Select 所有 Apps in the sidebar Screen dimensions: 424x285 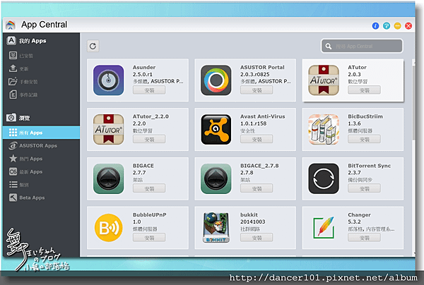[42, 133]
